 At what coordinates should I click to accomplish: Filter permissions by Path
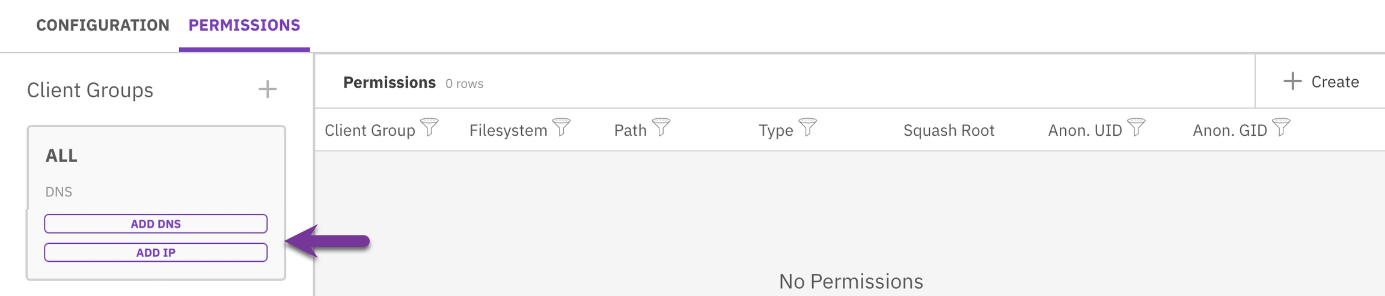[x=661, y=127]
